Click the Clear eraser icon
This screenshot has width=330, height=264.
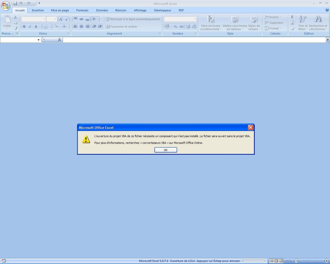click(x=292, y=28)
